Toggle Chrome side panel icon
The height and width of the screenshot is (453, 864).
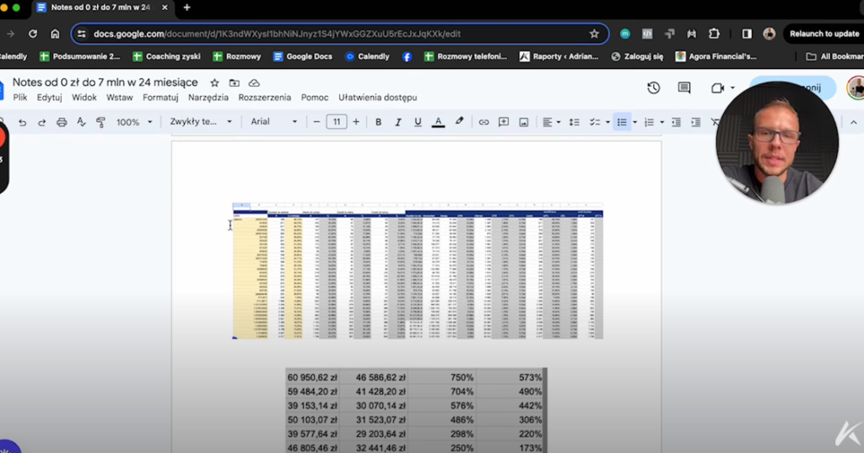(x=747, y=34)
